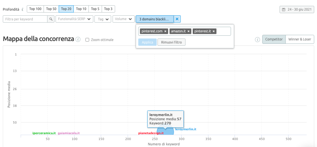
Task: Remove pinterest.it tag from blacklist
Action: [213, 31]
